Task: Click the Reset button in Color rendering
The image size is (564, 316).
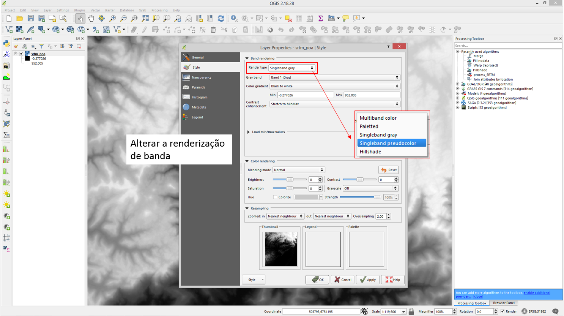Action: tap(389, 170)
